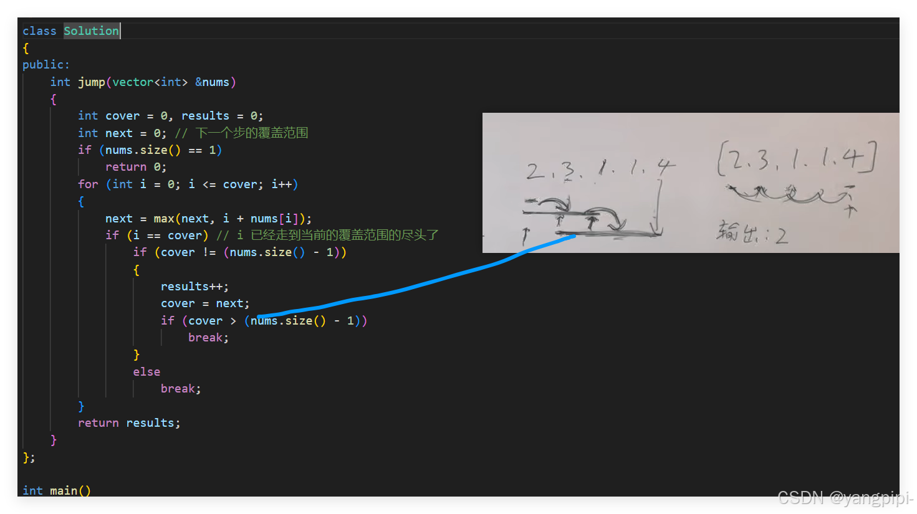Click the 'int main()' line
The image size is (917, 514).
click(x=57, y=490)
